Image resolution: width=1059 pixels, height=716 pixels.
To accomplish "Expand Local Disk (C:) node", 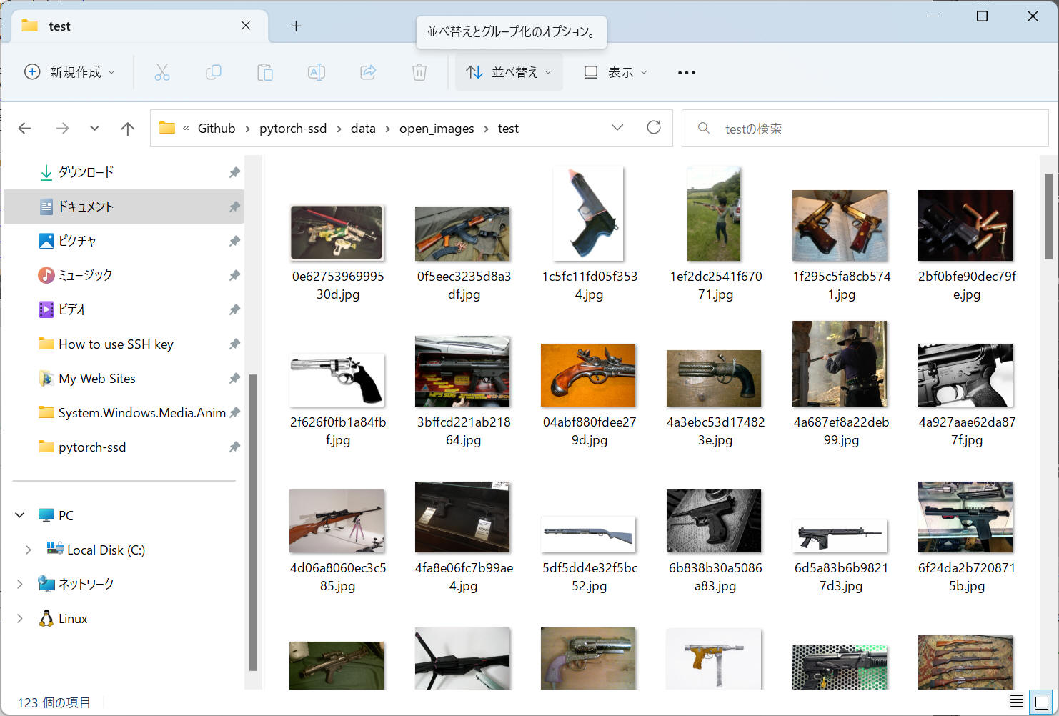I will 28,550.
